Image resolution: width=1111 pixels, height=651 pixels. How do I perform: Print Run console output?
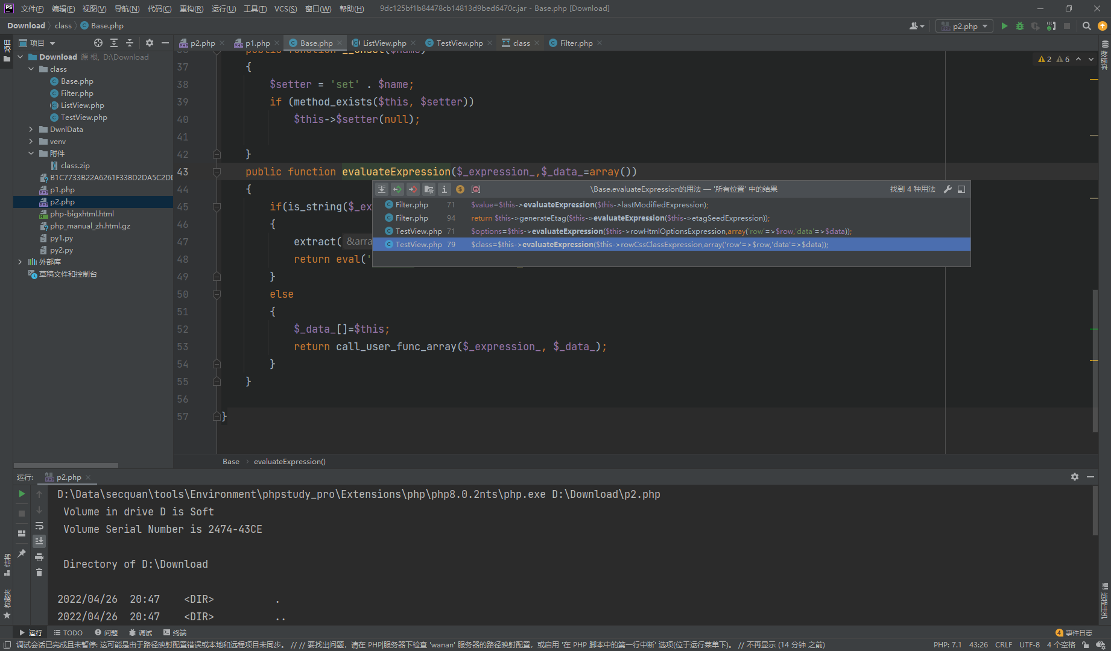coord(39,557)
